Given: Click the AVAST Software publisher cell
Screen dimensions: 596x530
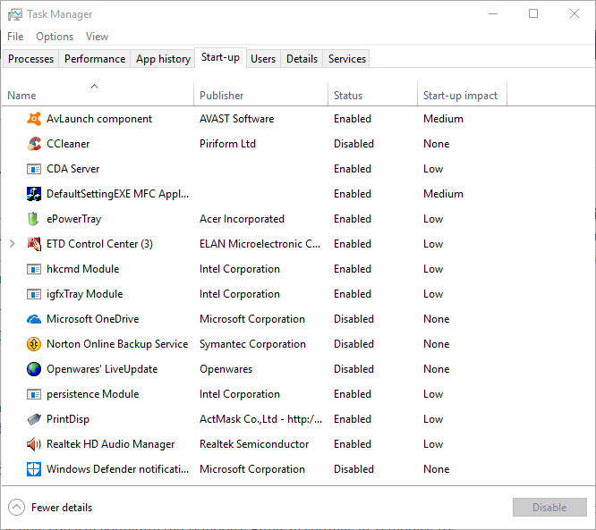Looking at the screenshot, I should pos(236,119).
